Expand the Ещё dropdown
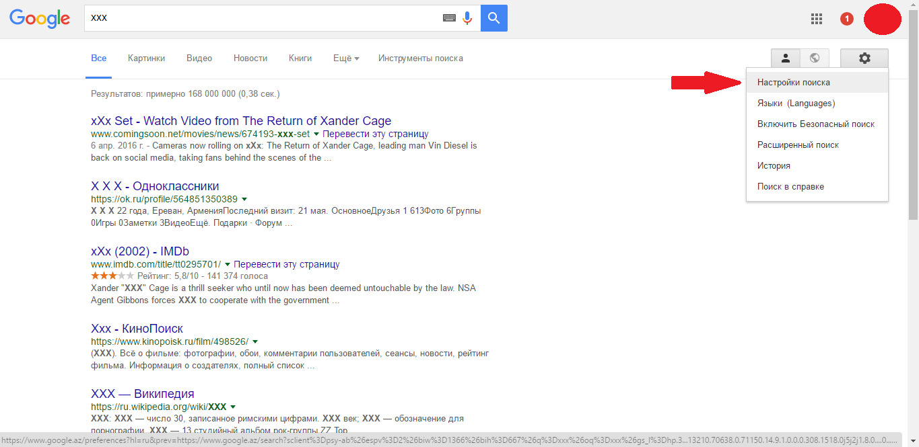 (346, 58)
